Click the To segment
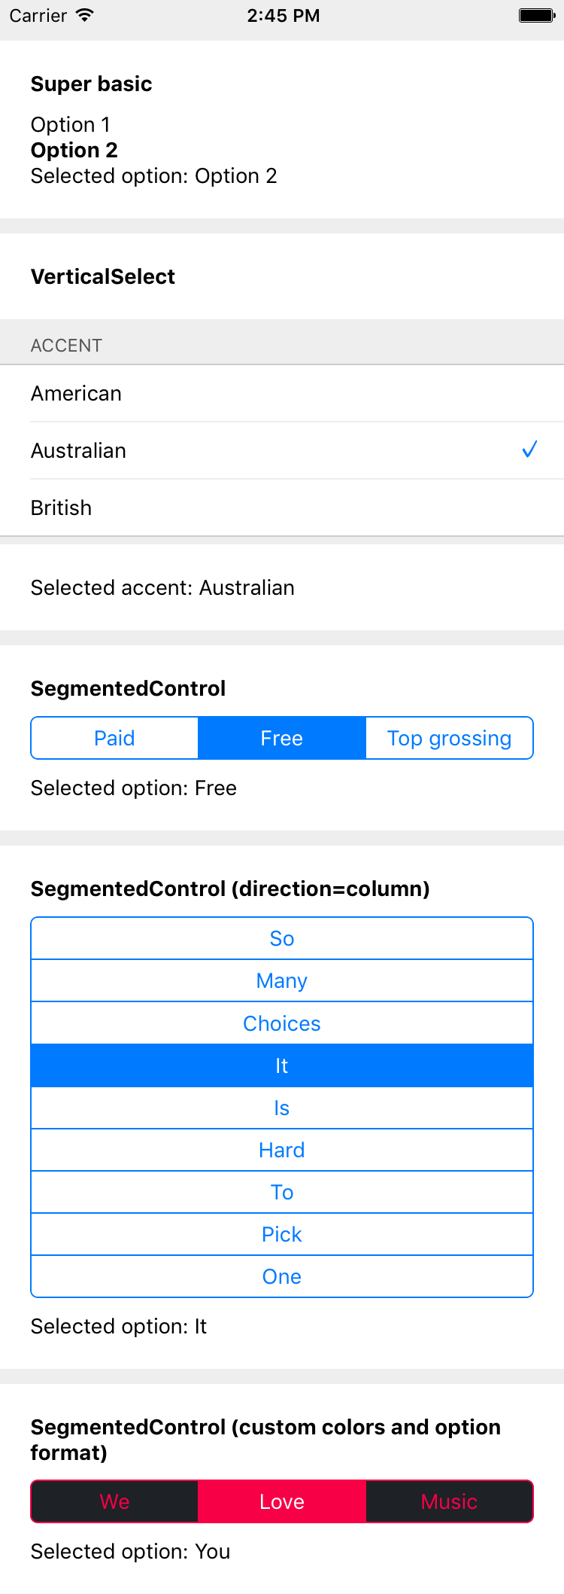564x1594 pixels. tap(282, 1192)
